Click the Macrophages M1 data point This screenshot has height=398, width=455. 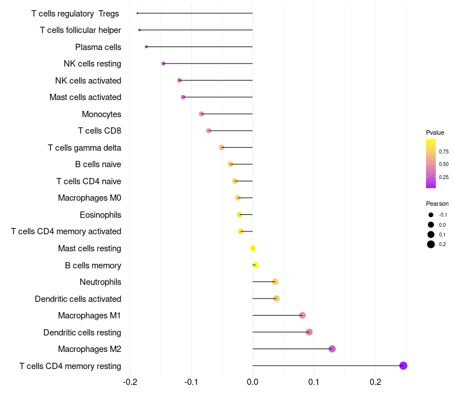coord(303,316)
